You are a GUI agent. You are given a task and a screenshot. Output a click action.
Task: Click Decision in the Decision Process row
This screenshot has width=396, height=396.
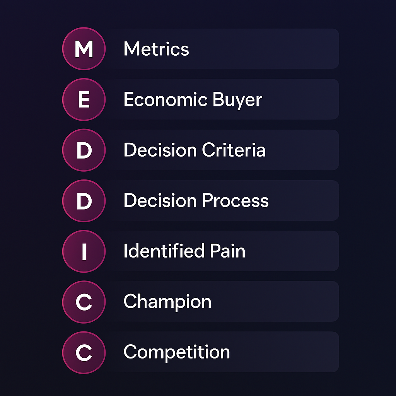[160, 201]
